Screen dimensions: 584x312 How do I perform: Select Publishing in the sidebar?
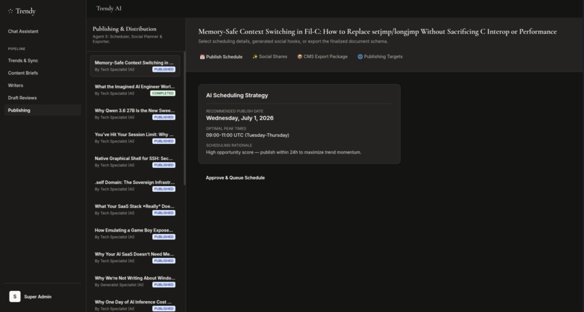(x=43, y=110)
